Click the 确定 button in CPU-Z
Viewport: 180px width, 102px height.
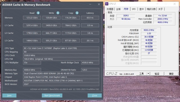[171, 74]
